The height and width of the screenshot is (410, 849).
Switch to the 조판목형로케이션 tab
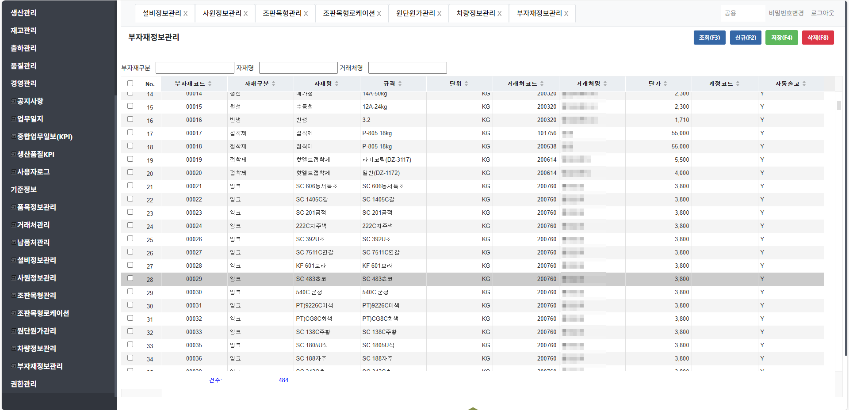pyautogui.click(x=348, y=13)
